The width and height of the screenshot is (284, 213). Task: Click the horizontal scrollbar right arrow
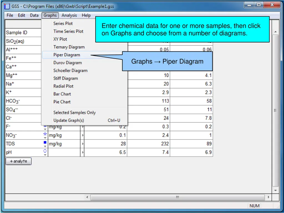click(268, 197)
